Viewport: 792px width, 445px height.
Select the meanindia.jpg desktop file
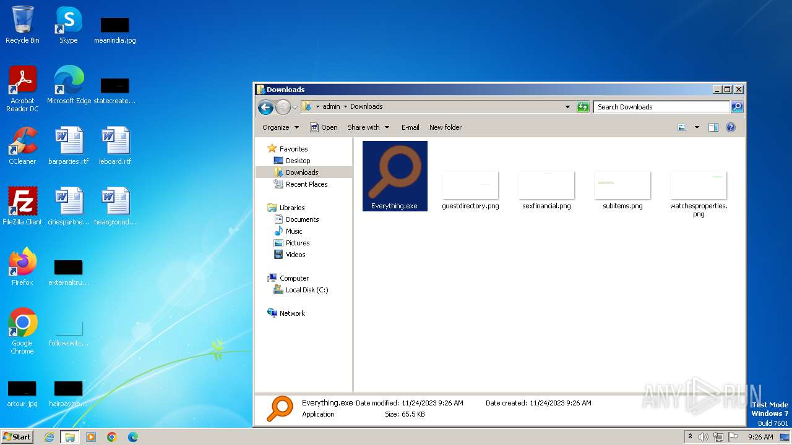tap(115, 30)
